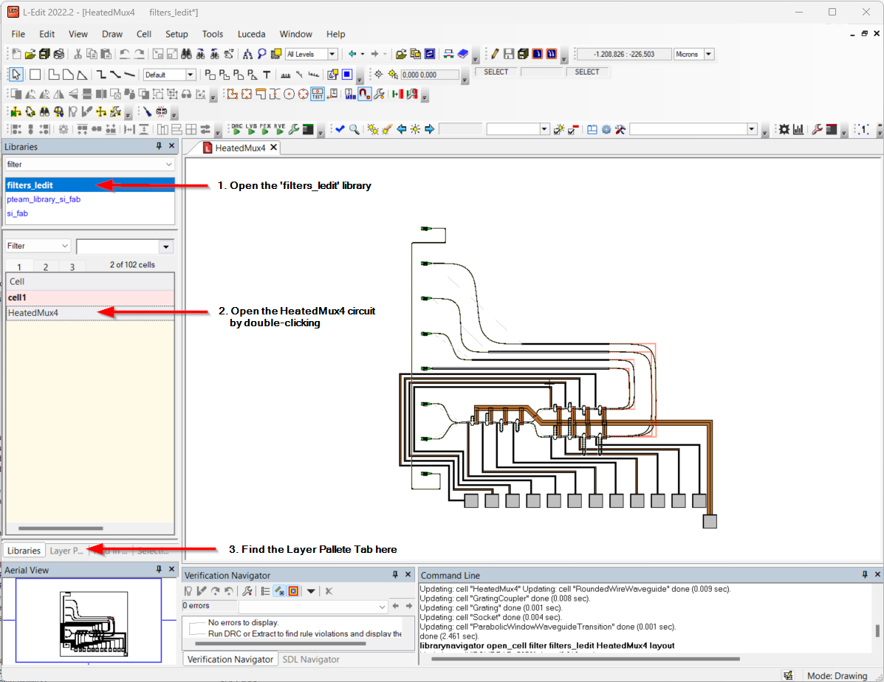Click the Open file folder icon
This screenshot has width=884, height=682.
coord(30,54)
